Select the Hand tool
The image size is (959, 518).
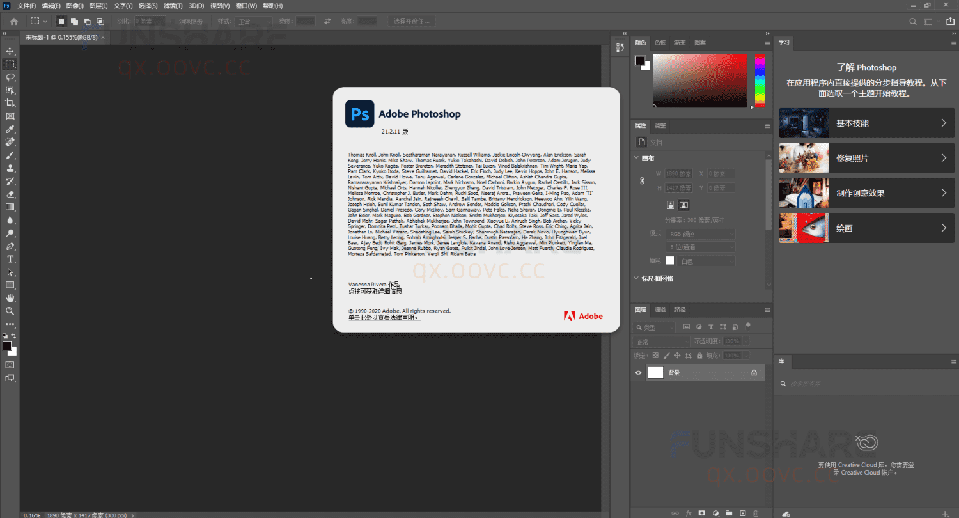(x=10, y=297)
